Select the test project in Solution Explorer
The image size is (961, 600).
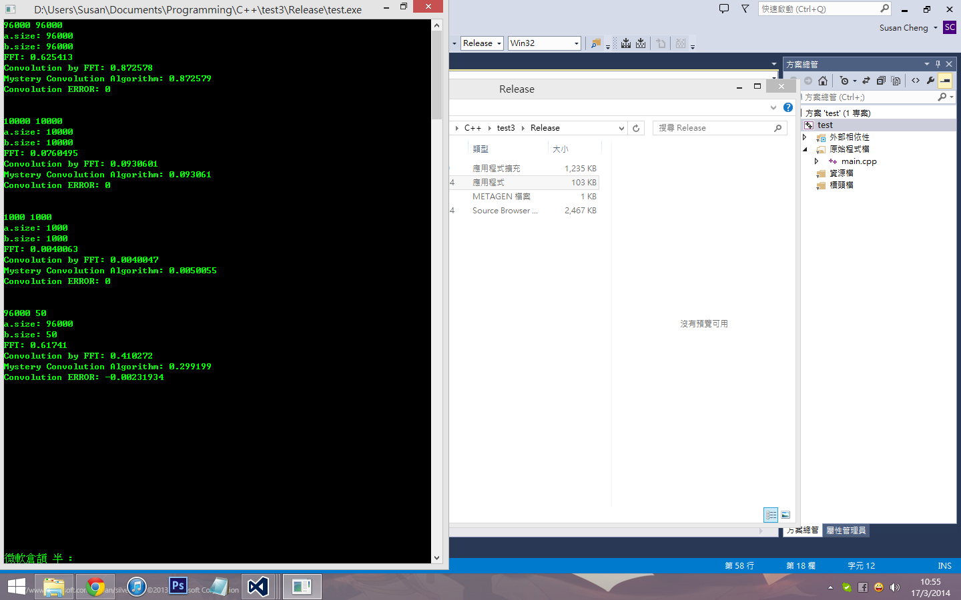825,125
